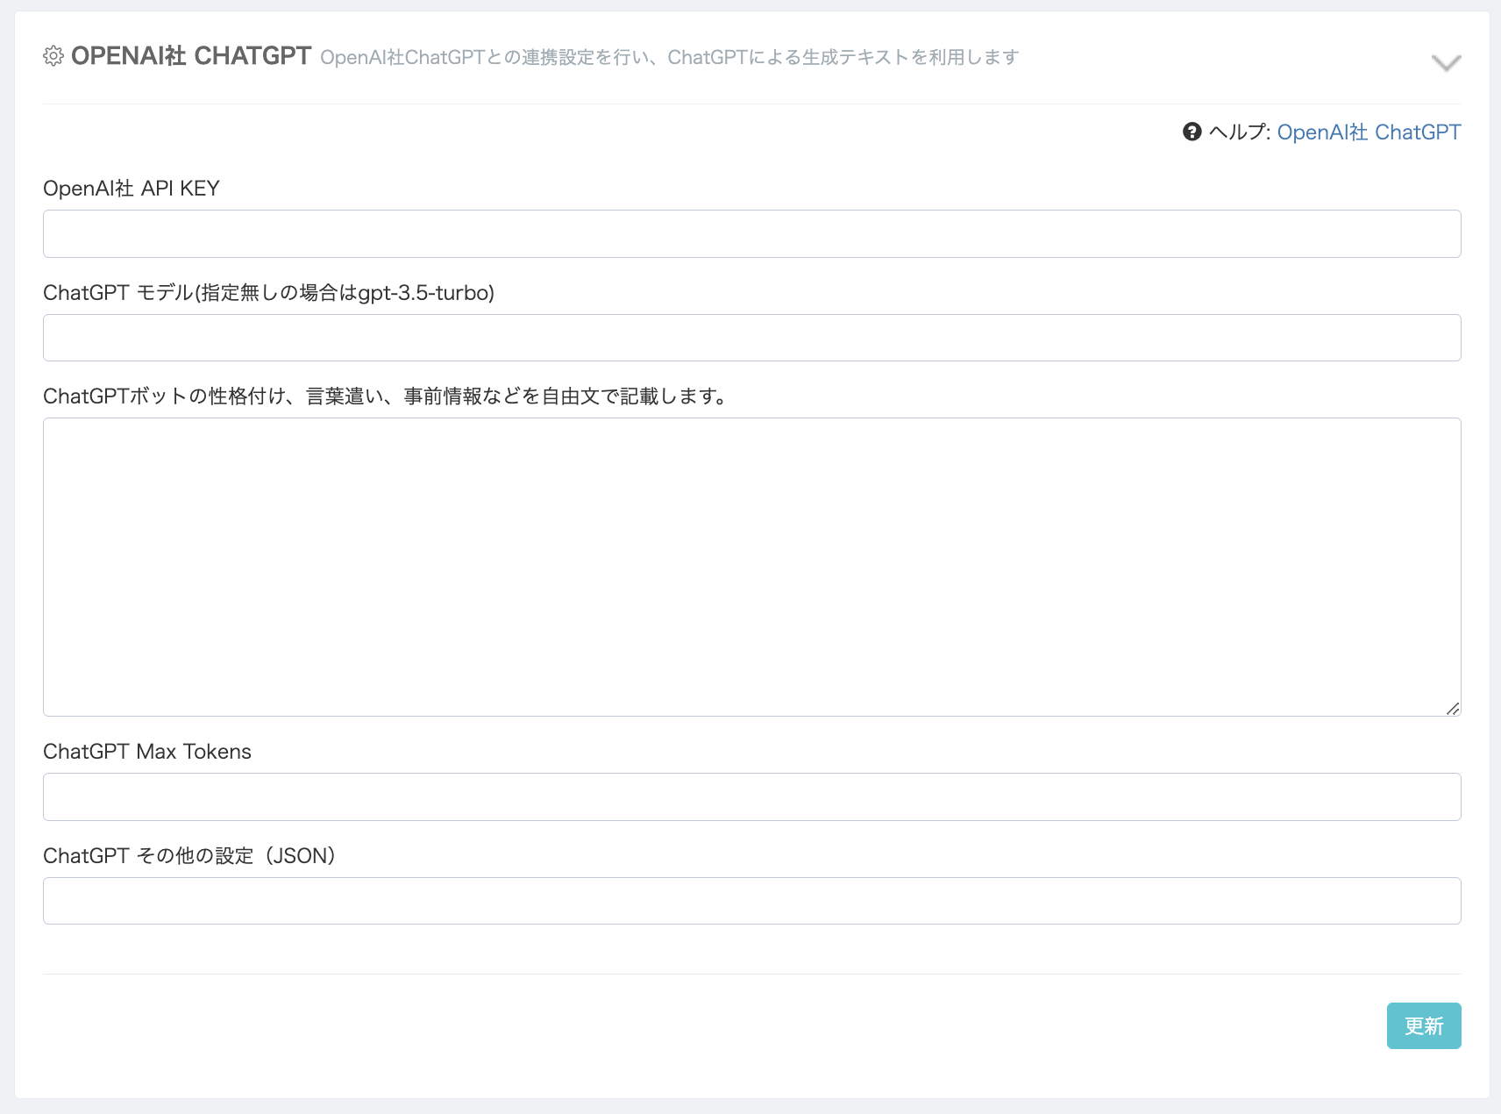Click the ChatGPT Max Tokens label
The height and width of the screenshot is (1114, 1501).
(147, 752)
